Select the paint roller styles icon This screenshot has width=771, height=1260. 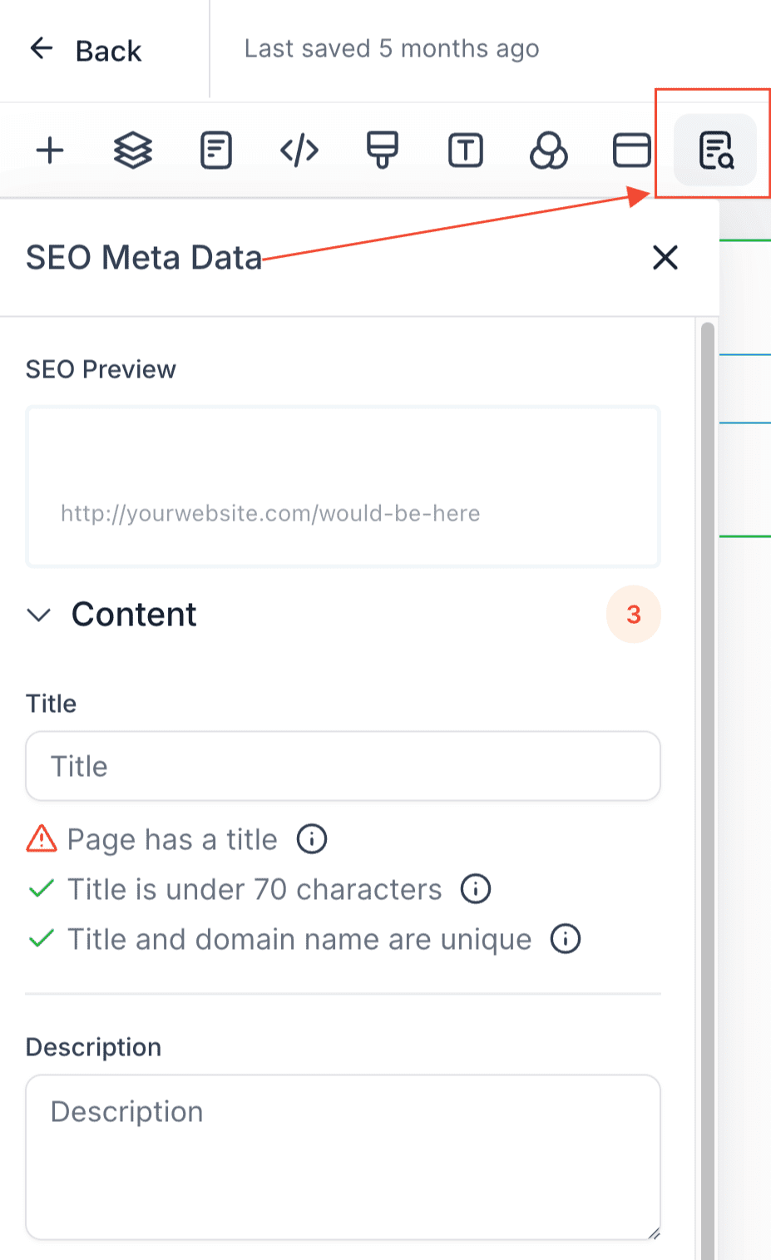click(x=383, y=151)
